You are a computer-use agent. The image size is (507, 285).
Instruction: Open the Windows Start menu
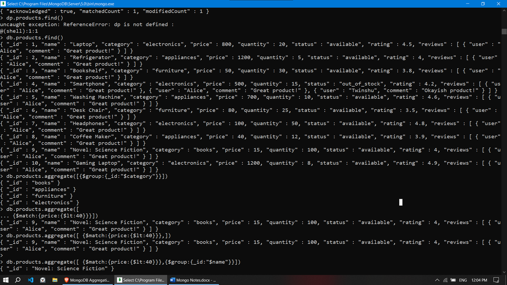point(6,280)
